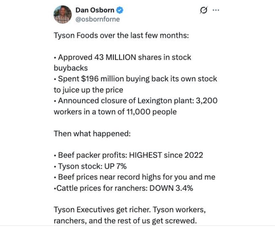Click the "Tyson Foods over the last few months" line

pos(121,36)
